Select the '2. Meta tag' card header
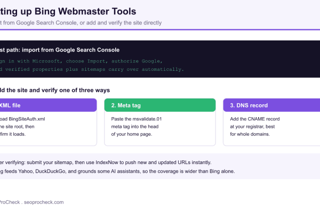The width and height of the screenshot is (320, 213). point(160,105)
